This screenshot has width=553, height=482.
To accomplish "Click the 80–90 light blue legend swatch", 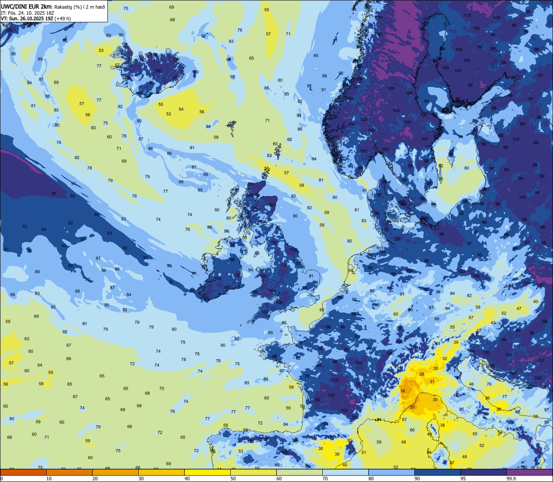I will tap(391, 472).
